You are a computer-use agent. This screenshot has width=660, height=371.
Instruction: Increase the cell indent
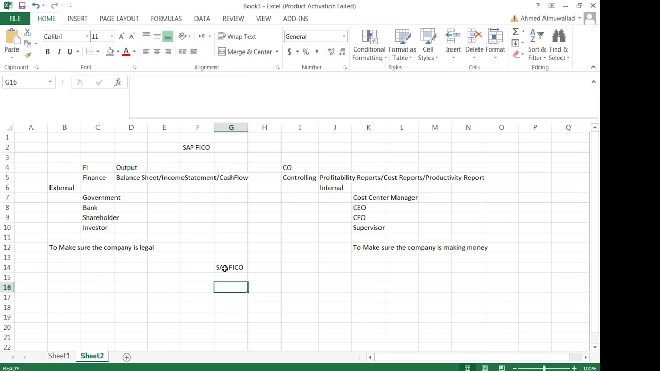pyautogui.click(x=193, y=52)
